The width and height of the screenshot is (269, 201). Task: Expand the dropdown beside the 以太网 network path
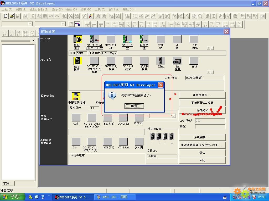coord(174,116)
